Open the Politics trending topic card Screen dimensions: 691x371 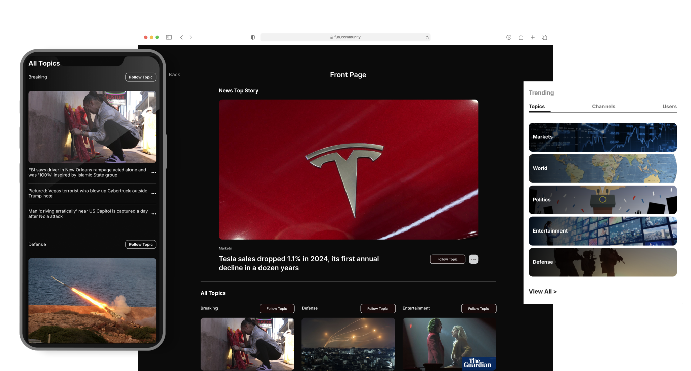coord(602,200)
